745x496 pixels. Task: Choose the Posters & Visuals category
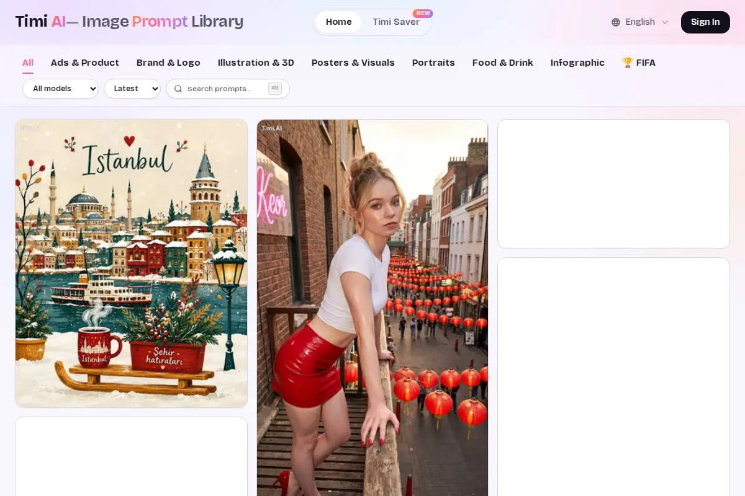coord(353,63)
